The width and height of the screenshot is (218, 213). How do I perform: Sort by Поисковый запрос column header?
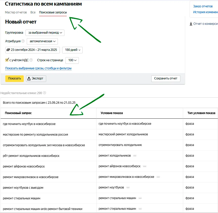click(18, 113)
